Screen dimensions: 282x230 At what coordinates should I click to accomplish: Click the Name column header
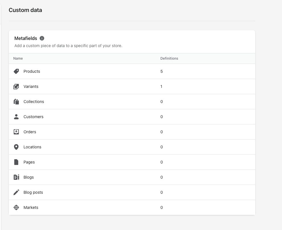click(18, 58)
